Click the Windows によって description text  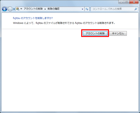pyautogui.click(x=64, y=23)
